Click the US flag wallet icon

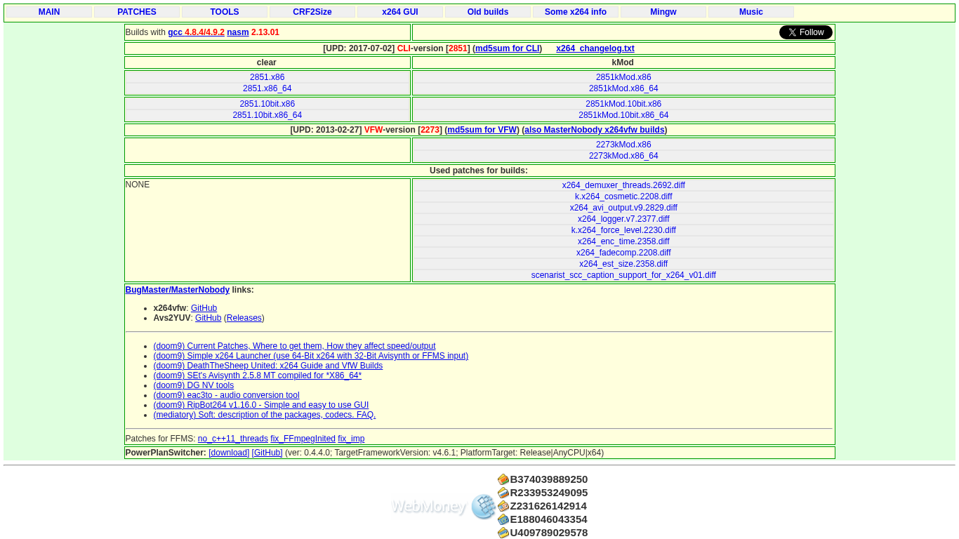[x=503, y=506]
